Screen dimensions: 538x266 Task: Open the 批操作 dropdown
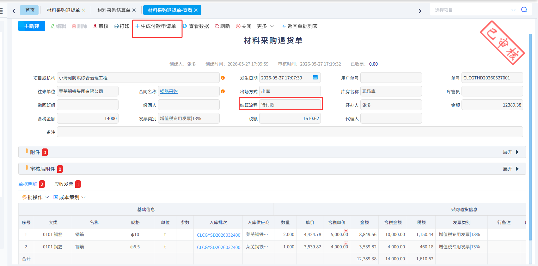35,197
